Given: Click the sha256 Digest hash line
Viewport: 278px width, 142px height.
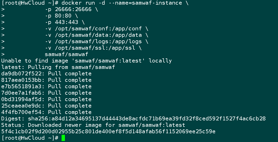Looking at the screenshot, I should (133, 119).
